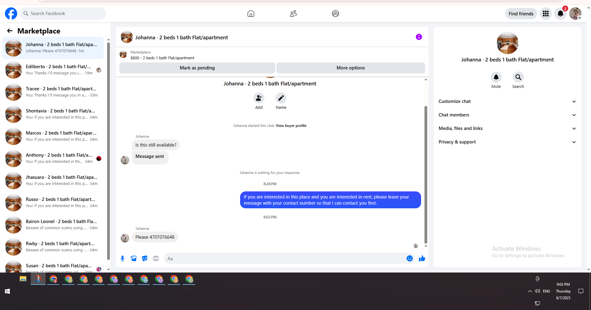Show hidden system tray icons

530,291
